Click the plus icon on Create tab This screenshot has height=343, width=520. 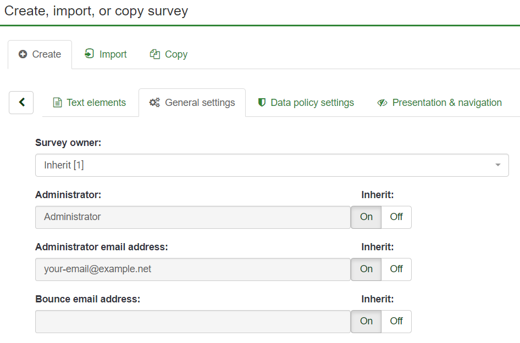(x=23, y=54)
